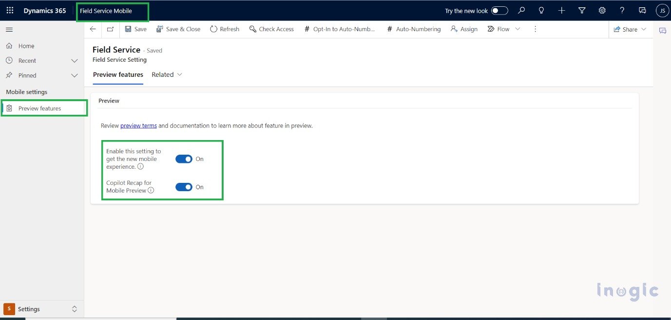Open advanced filters via the funnel icon

(582, 10)
